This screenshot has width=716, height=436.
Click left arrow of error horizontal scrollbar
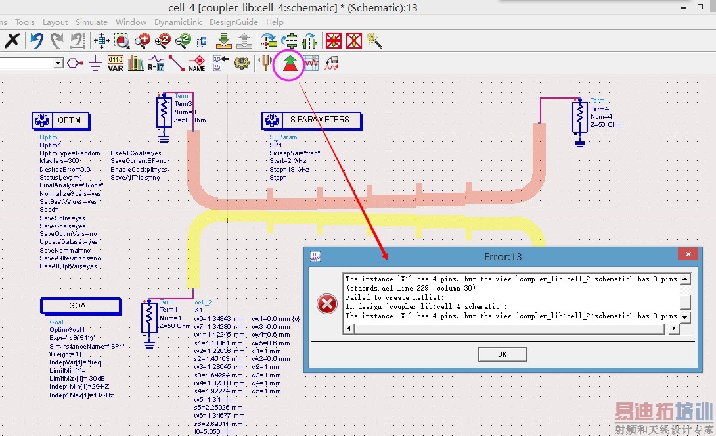pos(349,328)
